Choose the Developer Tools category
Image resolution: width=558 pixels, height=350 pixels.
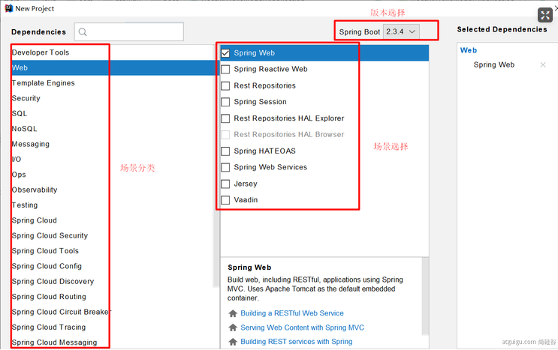[x=41, y=52]
